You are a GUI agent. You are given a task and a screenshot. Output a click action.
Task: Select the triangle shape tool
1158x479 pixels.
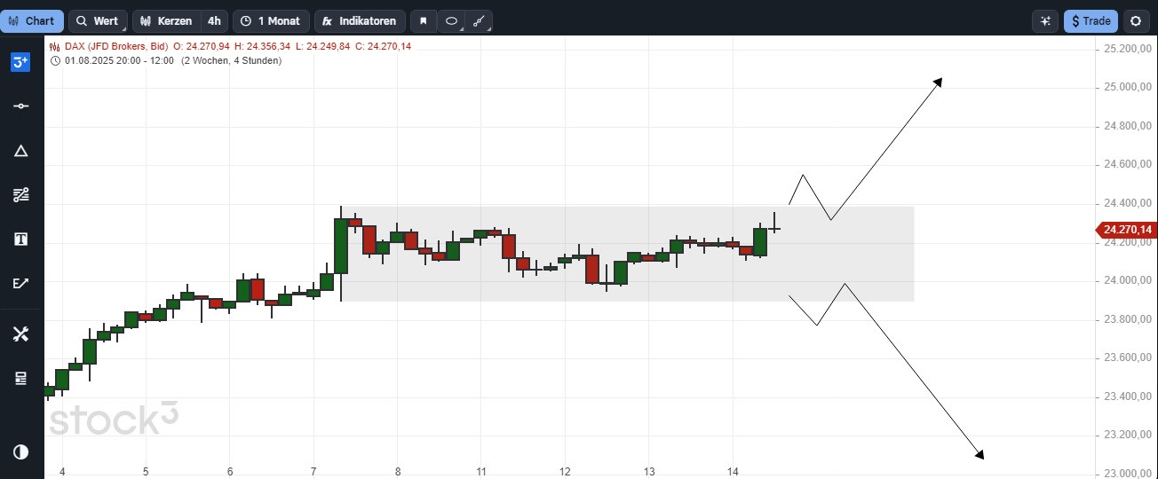(20, 151)
